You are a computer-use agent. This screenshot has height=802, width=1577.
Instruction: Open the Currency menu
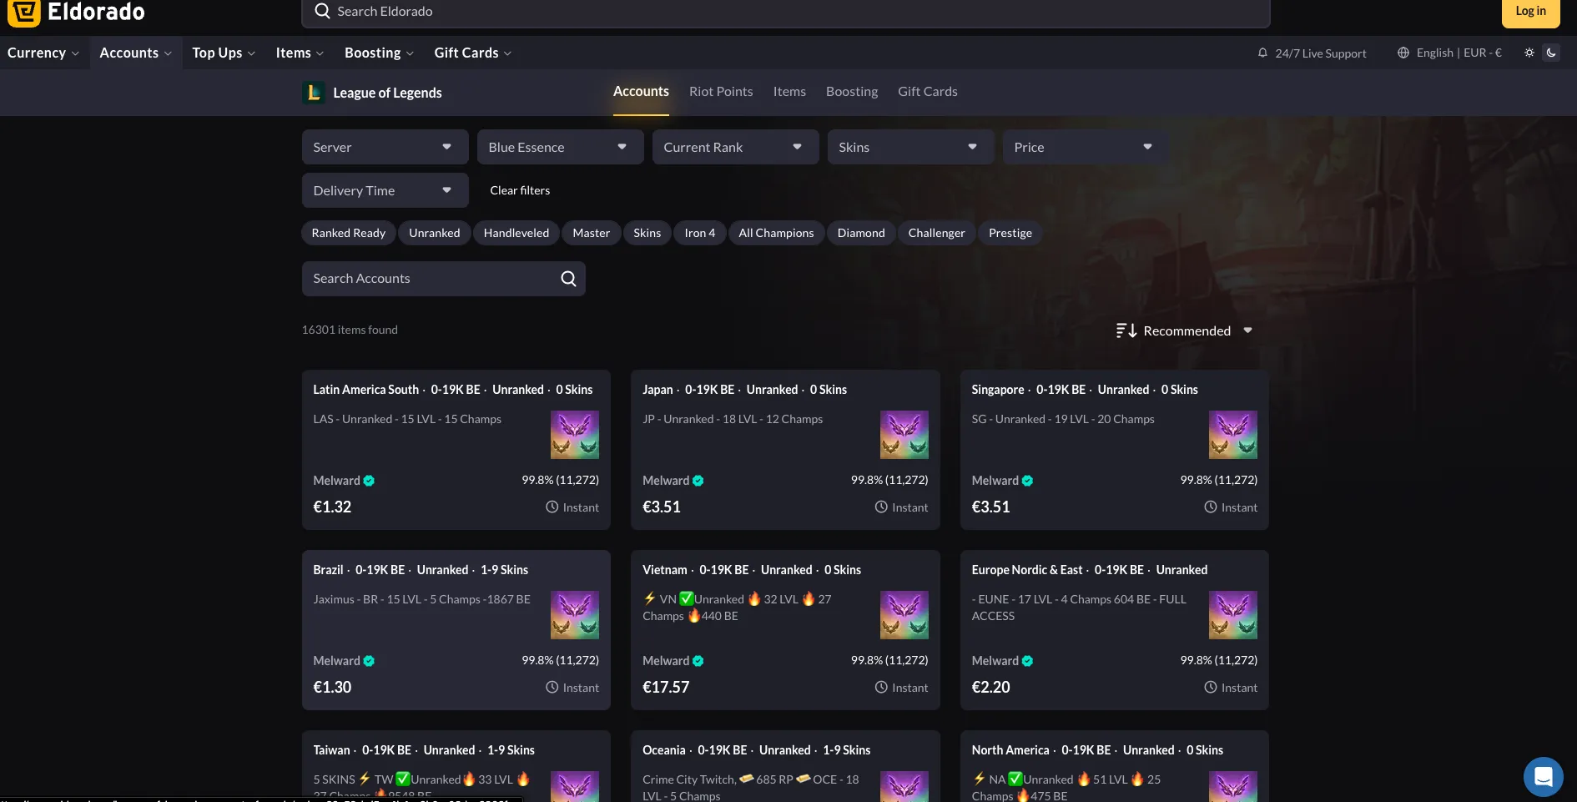(43, 53)
